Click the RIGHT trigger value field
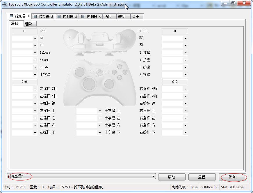 (x=175, y=31)
